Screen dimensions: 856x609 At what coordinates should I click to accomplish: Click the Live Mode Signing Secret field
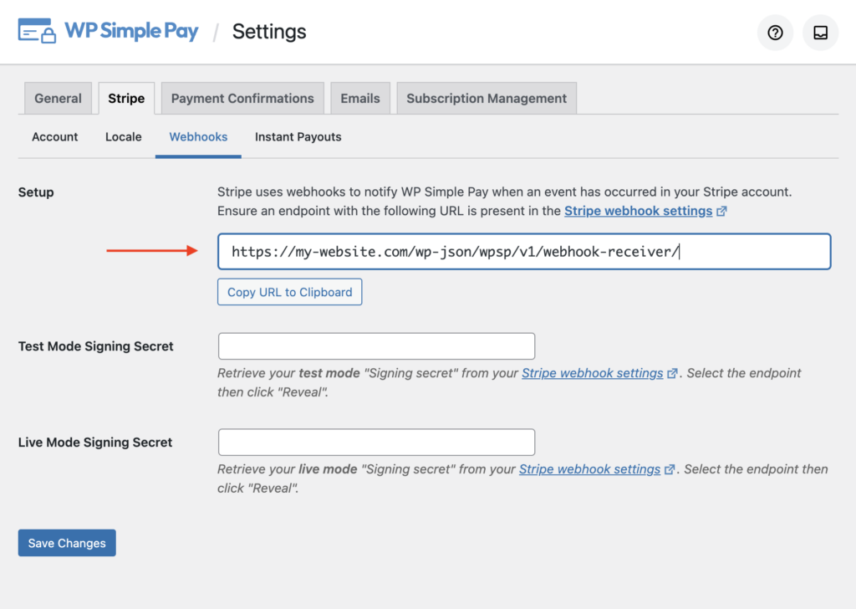tap(376, 443)
